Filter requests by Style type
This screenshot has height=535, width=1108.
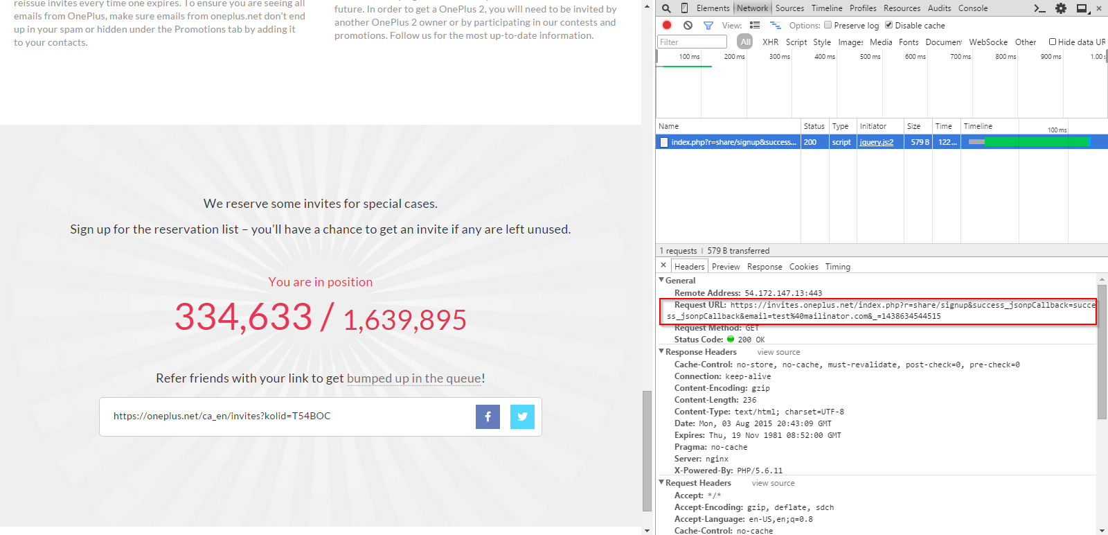822,42
